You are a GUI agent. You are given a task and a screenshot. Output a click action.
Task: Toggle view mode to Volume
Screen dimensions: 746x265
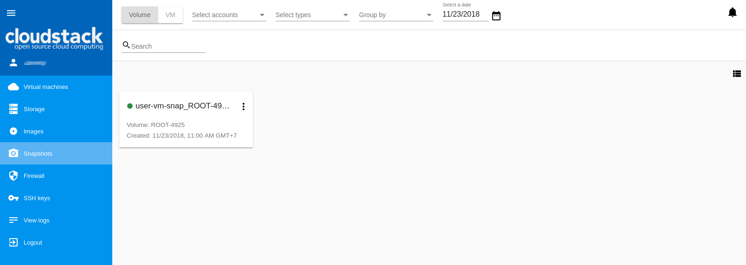click(x=140, y=15)
